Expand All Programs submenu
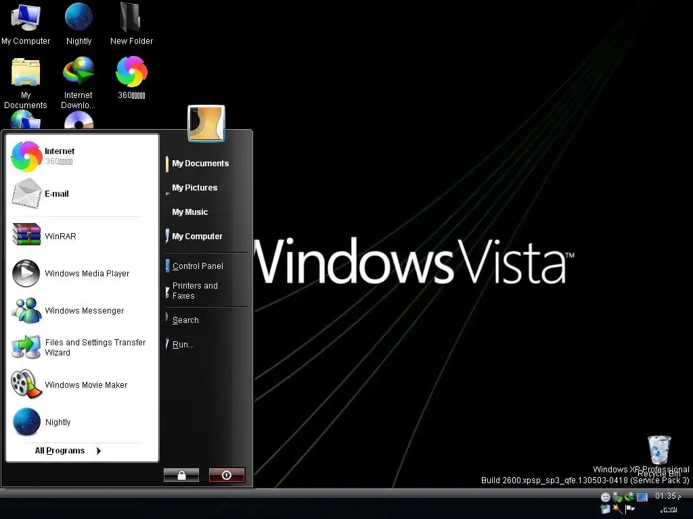Viewport: 693px width, 519px height. point(68,451)
